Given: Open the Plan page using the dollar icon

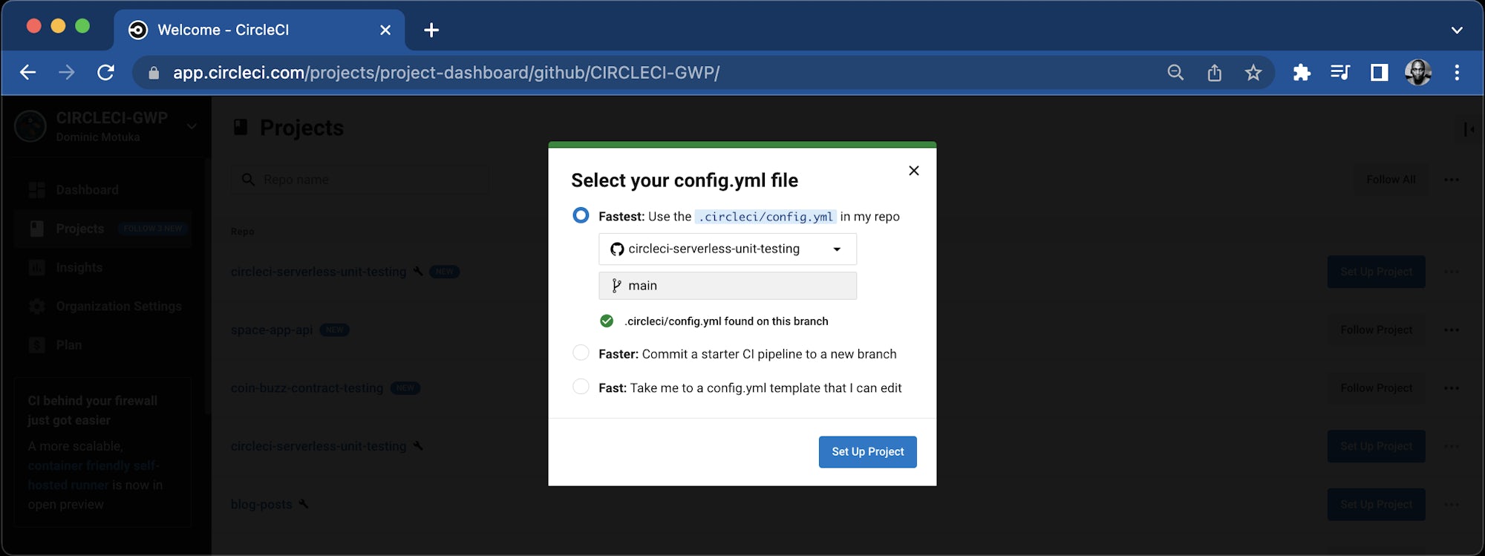Looking at the screenshot, I should click(38, 344).
